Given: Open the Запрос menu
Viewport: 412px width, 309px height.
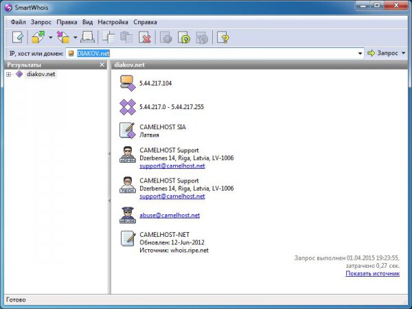Looking at the screenshot, I should 41,22.
